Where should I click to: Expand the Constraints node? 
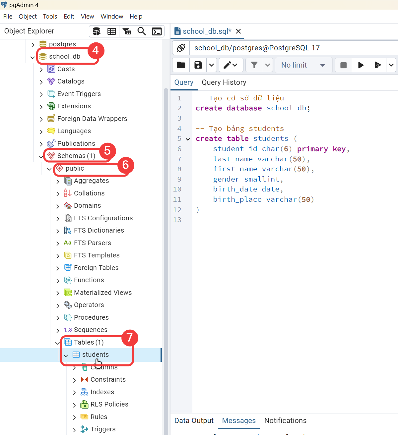(74, 380)
